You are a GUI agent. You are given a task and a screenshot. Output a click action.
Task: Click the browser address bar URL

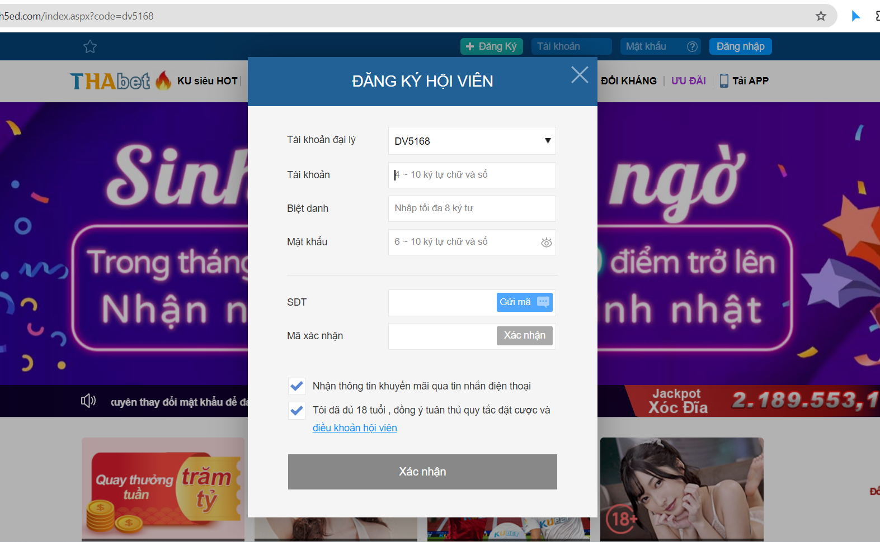pyautogui.click(x=77, y=16)
